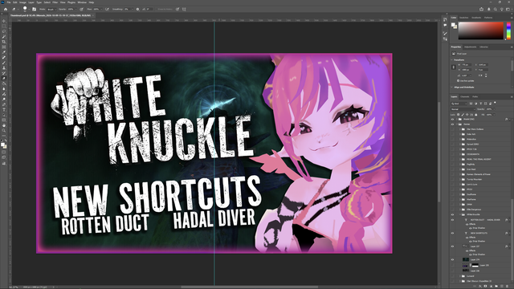The height and width of the screenshot is (289, 514).
Task: Hide the Games group layer
Action: pyautogui.click(x=452, y=124)
